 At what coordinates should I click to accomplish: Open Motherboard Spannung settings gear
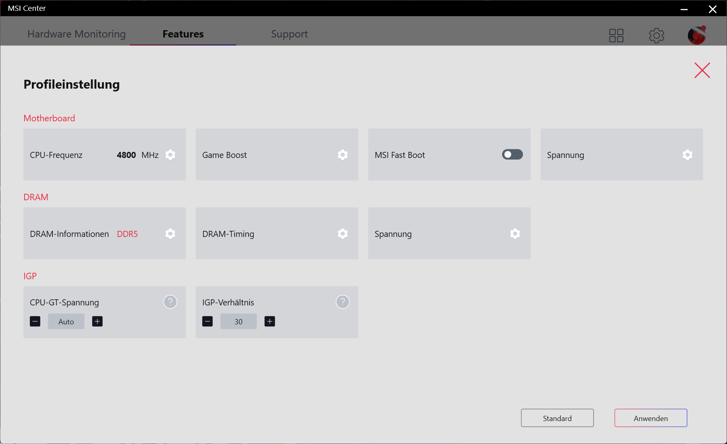click(688, 155)
